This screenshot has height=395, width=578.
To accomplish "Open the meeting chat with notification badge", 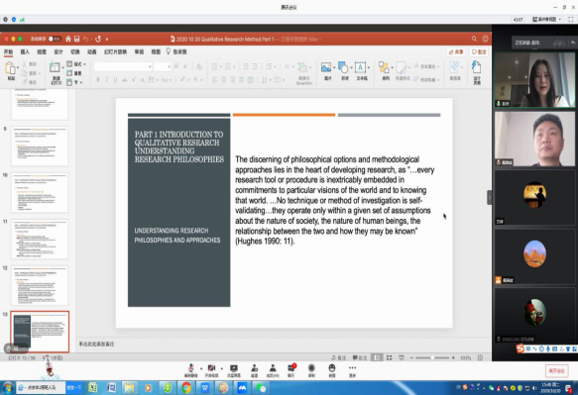I will coord(291,370).
